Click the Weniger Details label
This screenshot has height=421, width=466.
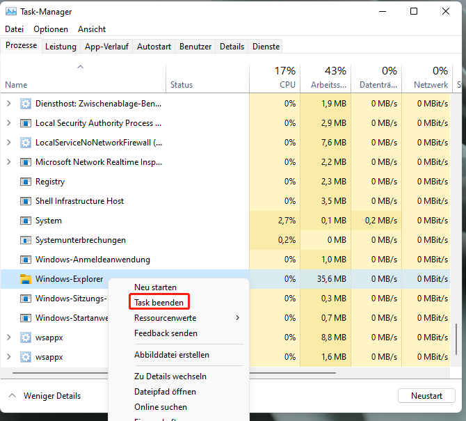(52, 396)
